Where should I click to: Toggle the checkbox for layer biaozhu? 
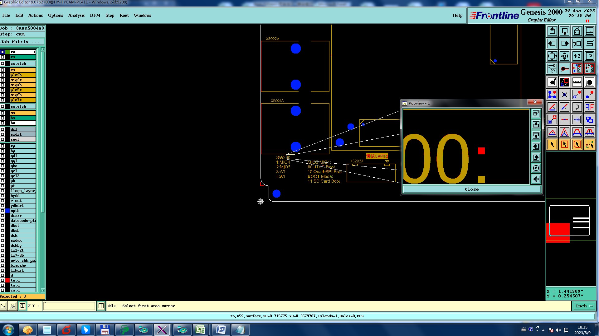tap(2, 265)
